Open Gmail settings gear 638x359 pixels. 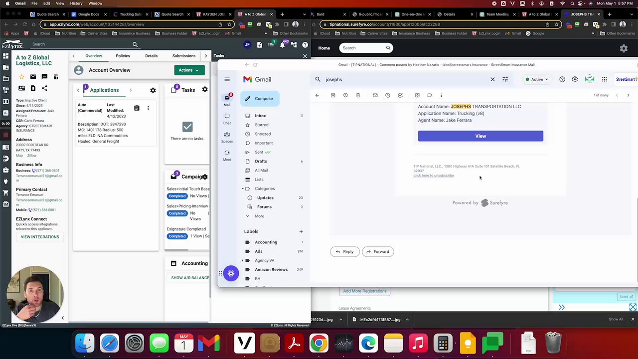(x=575, y=79)
